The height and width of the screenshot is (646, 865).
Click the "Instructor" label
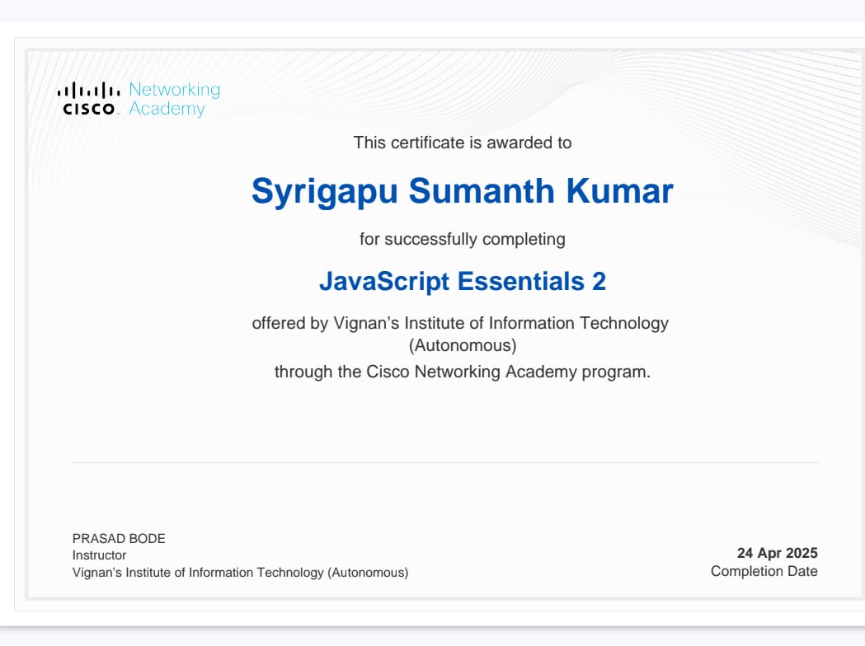(x=99, y=555)
